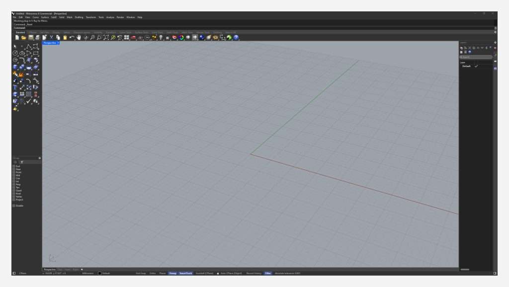509x287 pixels.
Task: Click the blue Help question mark icon
Action: [x=236, y=38]
